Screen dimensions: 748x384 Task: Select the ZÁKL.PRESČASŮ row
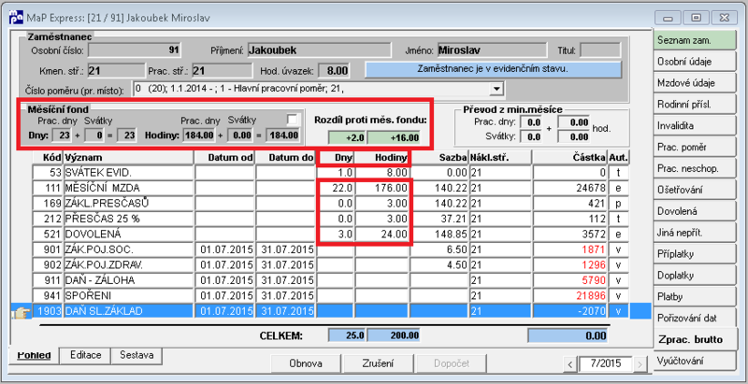click(331, 203)
